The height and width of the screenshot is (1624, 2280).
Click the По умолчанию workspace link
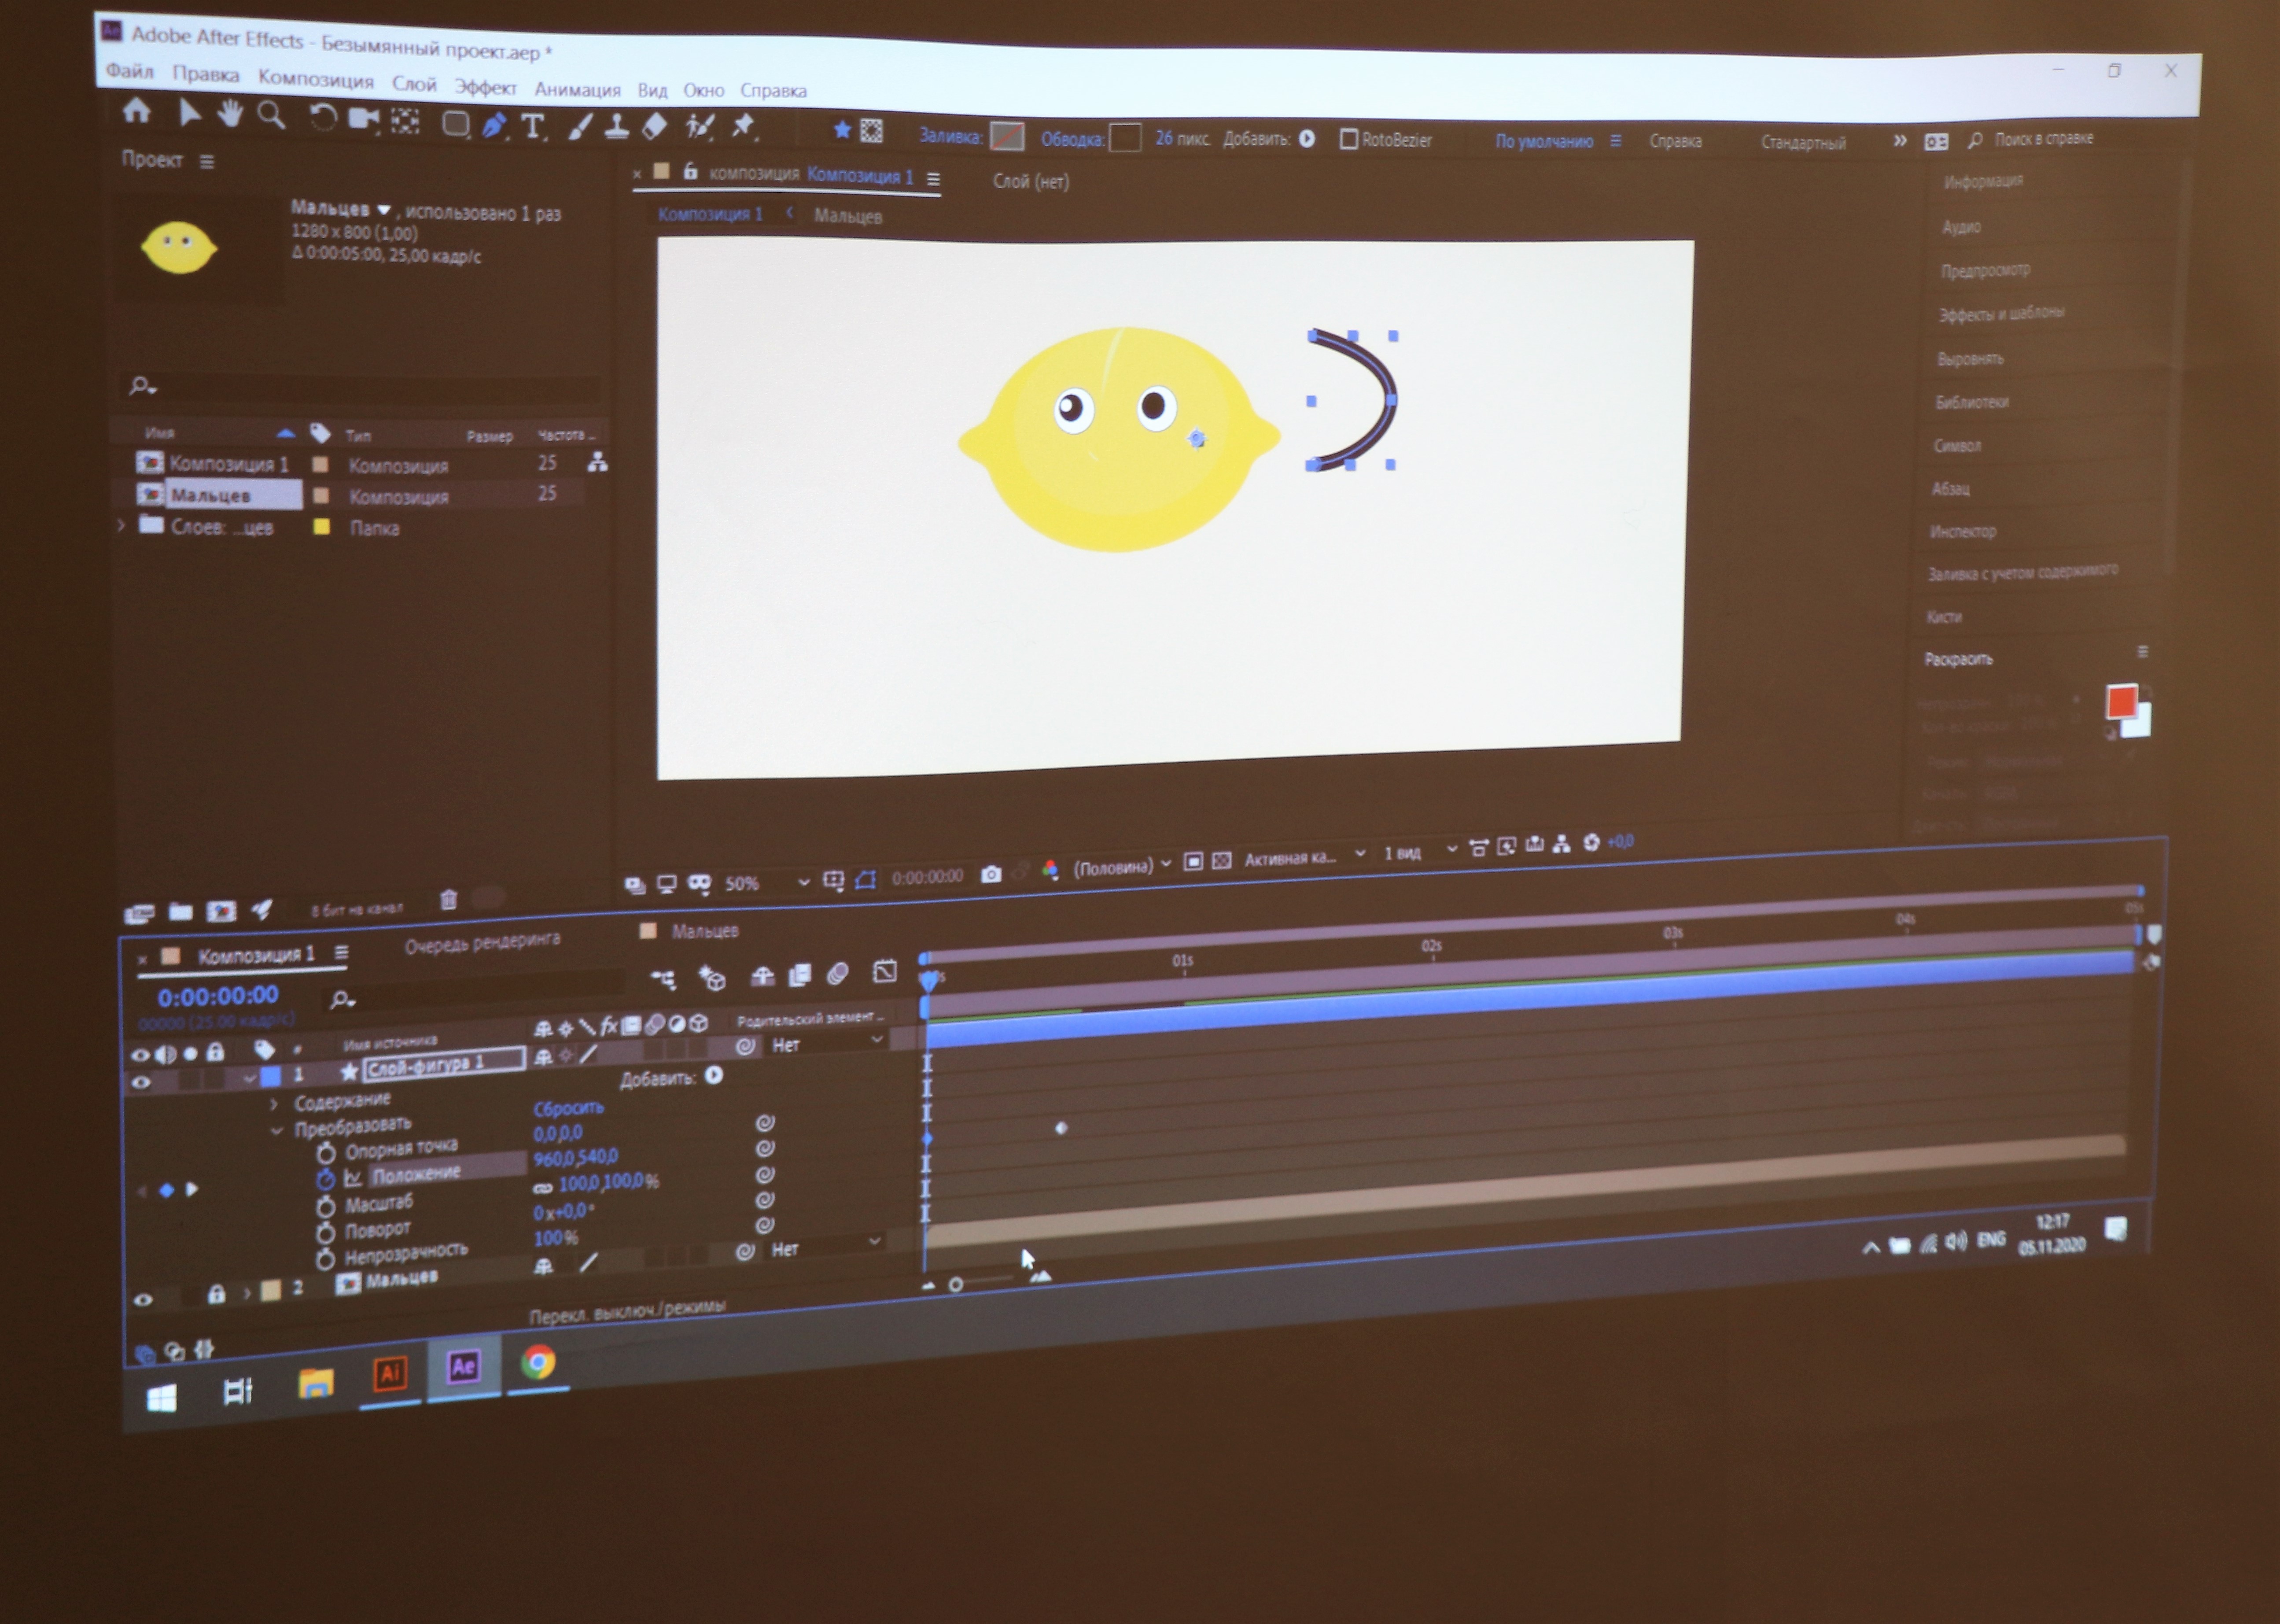click(1544, 141)
